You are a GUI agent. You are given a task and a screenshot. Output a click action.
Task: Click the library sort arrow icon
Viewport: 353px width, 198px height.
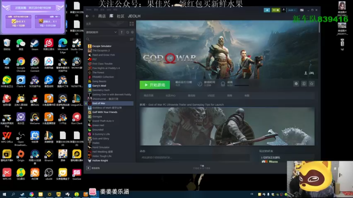point(122,32)
